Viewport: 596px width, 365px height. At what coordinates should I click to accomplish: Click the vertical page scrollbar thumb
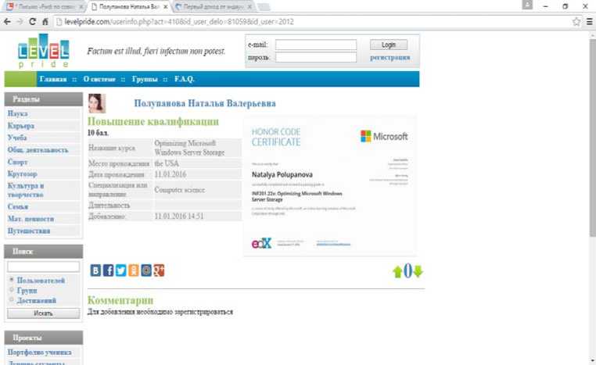(x=593, y=138)
